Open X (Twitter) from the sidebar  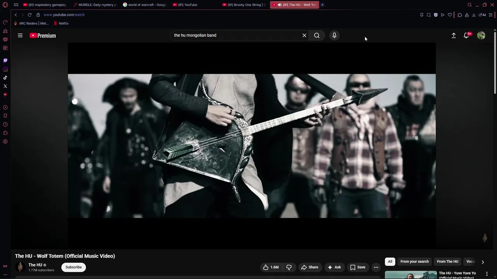5,86
